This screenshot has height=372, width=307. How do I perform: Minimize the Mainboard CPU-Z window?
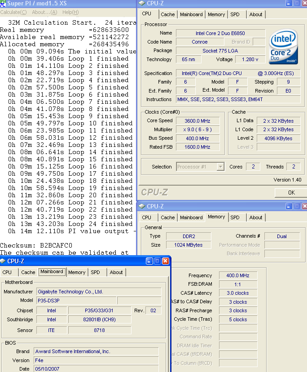pos(149,261)
